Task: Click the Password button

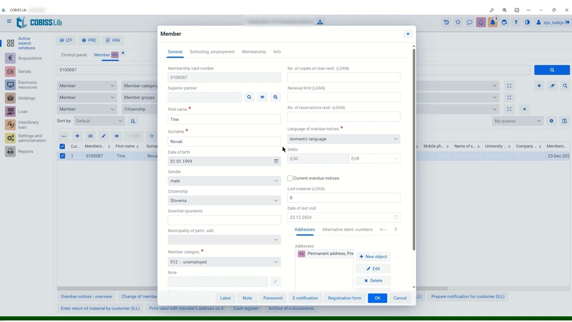Action: (273, 298)
